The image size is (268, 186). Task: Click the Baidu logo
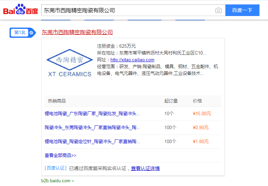20,10
